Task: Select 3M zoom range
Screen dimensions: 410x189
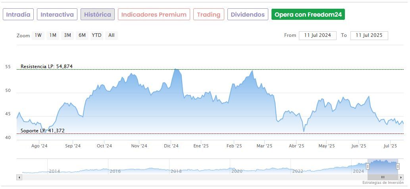Action: tap(67, 35)
